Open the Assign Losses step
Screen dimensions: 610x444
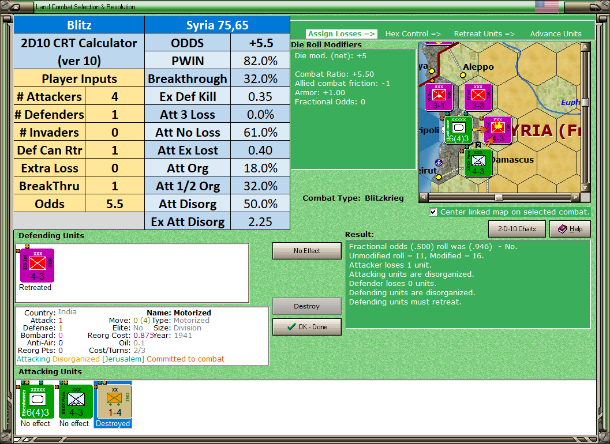point(341,34)
